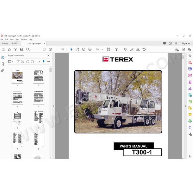
Task: Open the Help question mark icon
Action: pos(170,43)
